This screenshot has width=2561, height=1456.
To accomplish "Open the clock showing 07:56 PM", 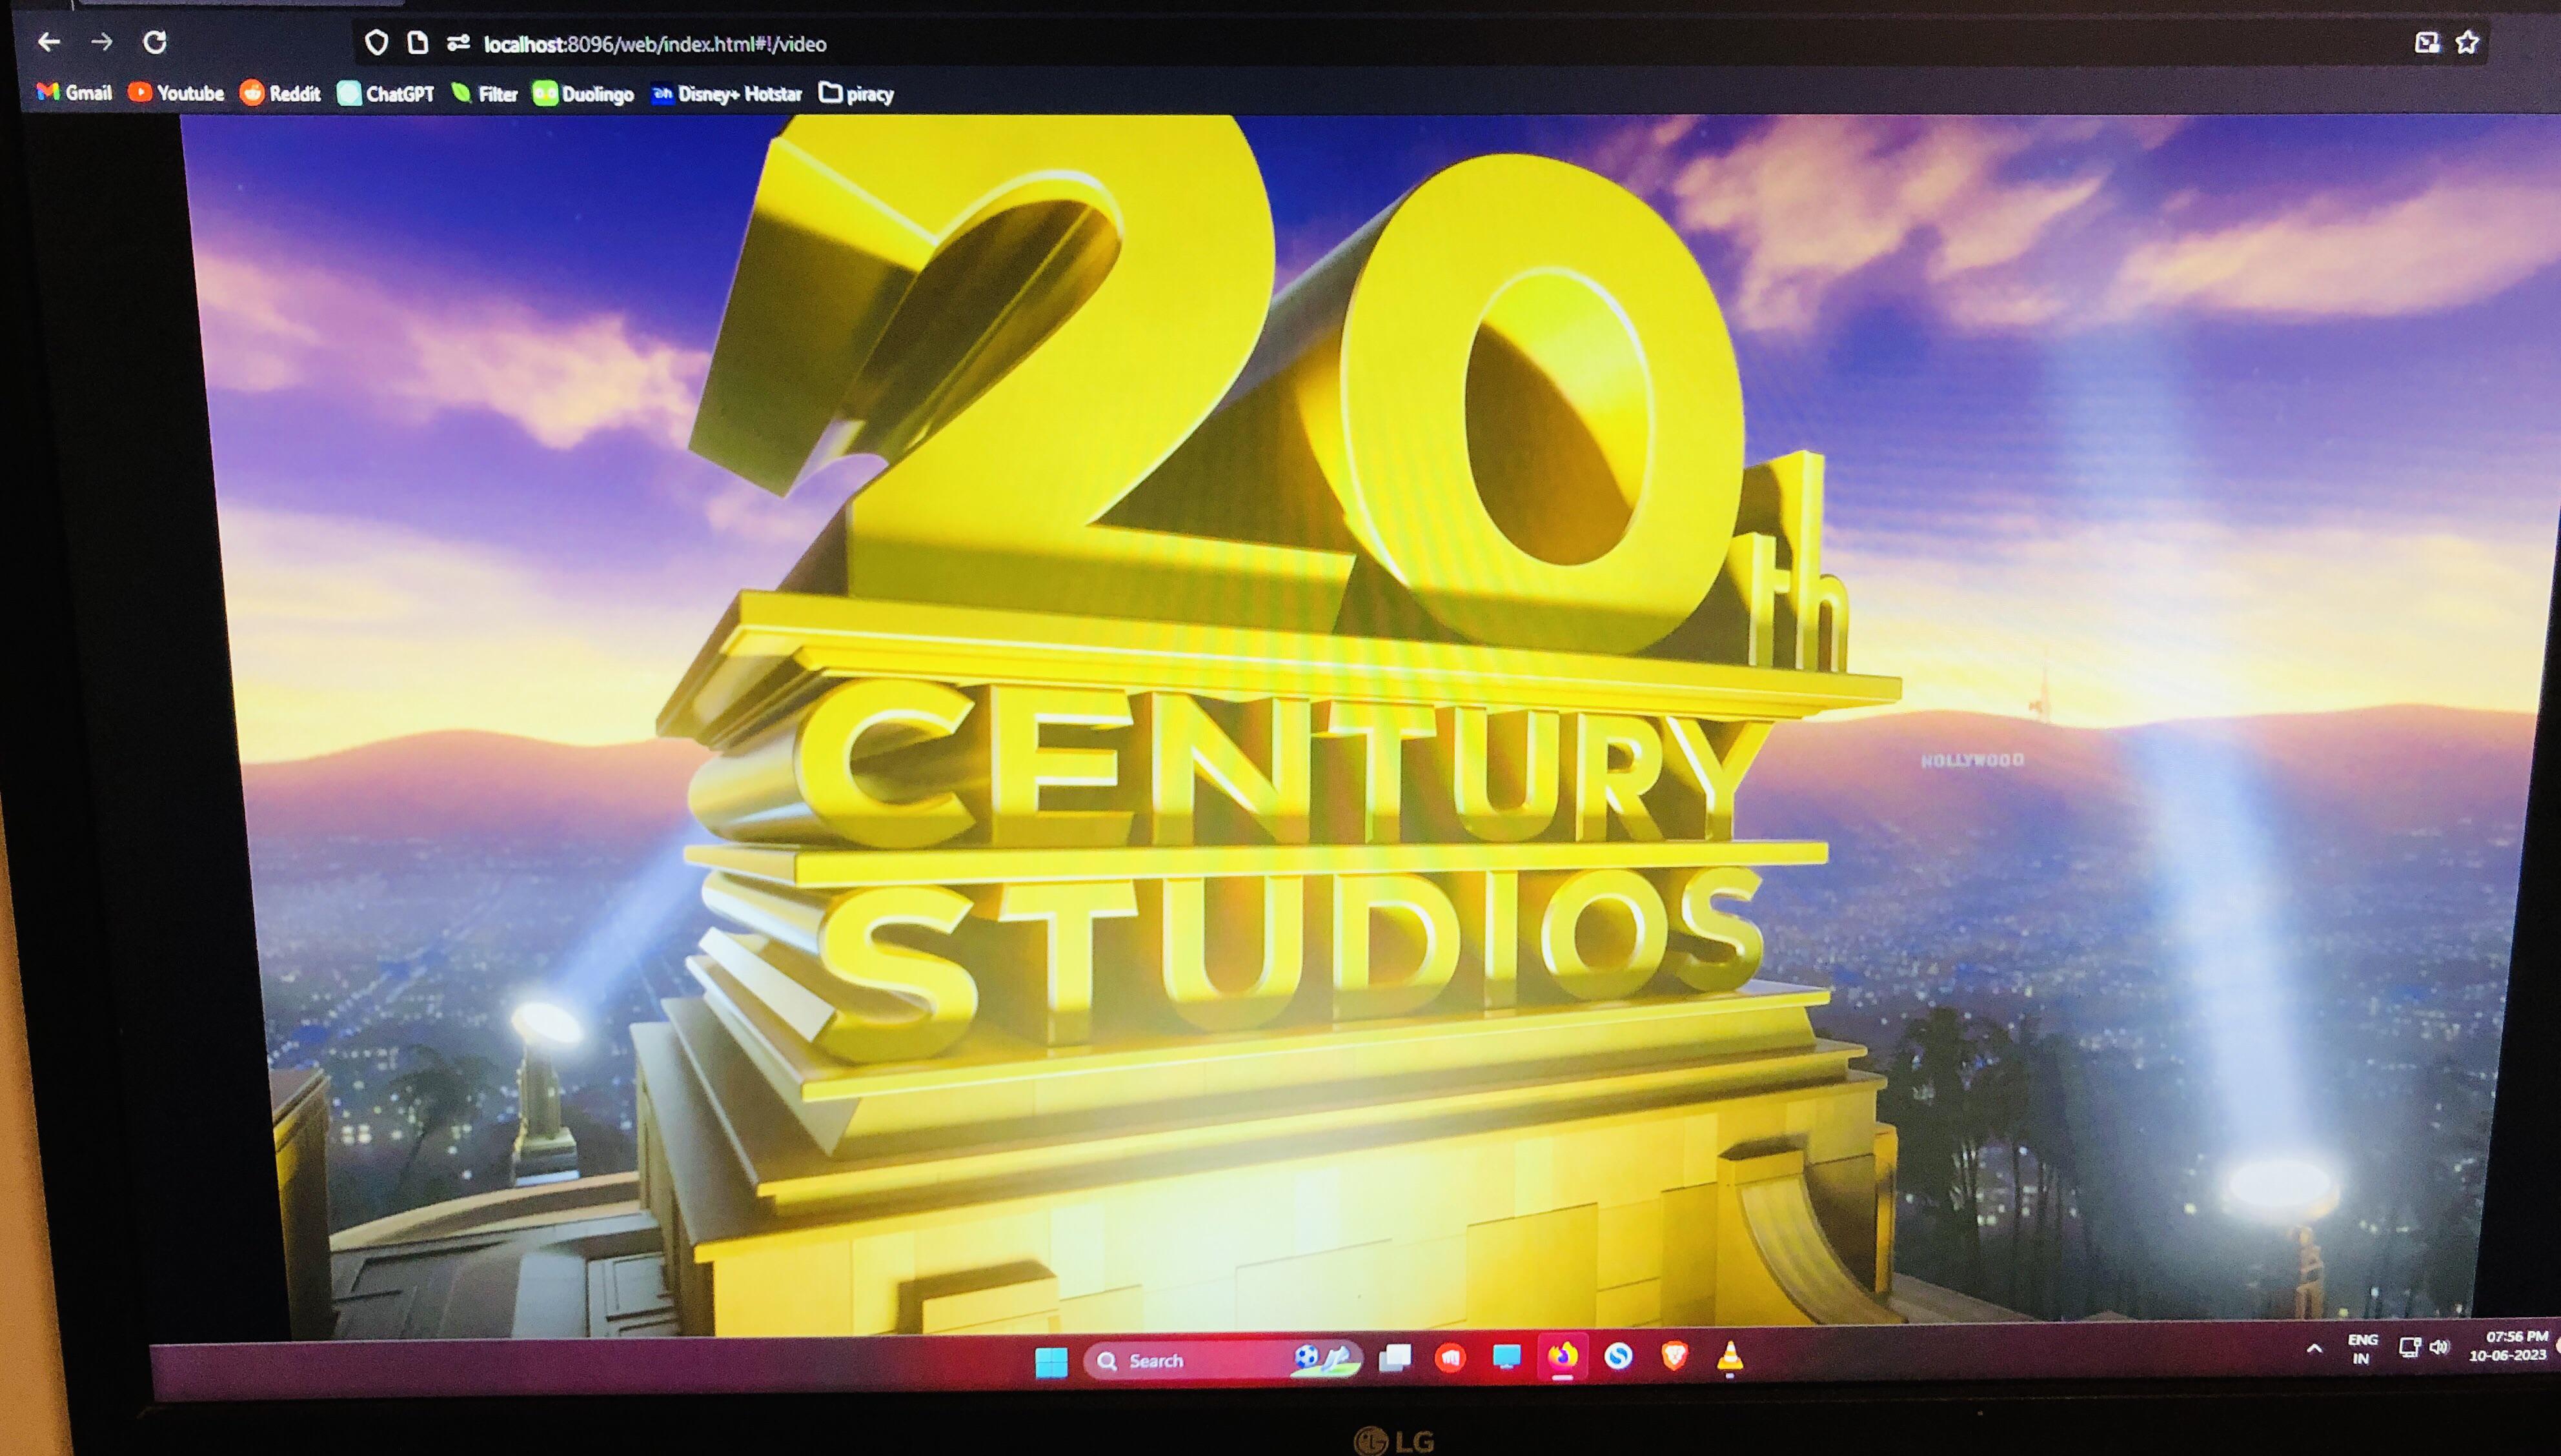I will [x=2510, y=1346].
